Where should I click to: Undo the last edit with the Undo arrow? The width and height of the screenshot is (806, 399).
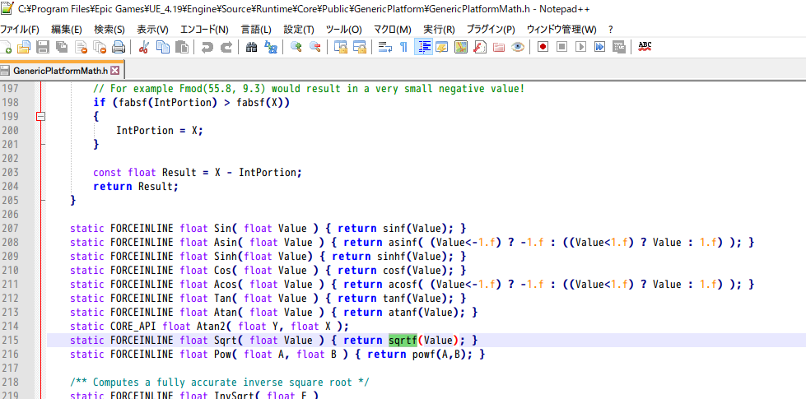pyautogui.click(x=207, y=47)
